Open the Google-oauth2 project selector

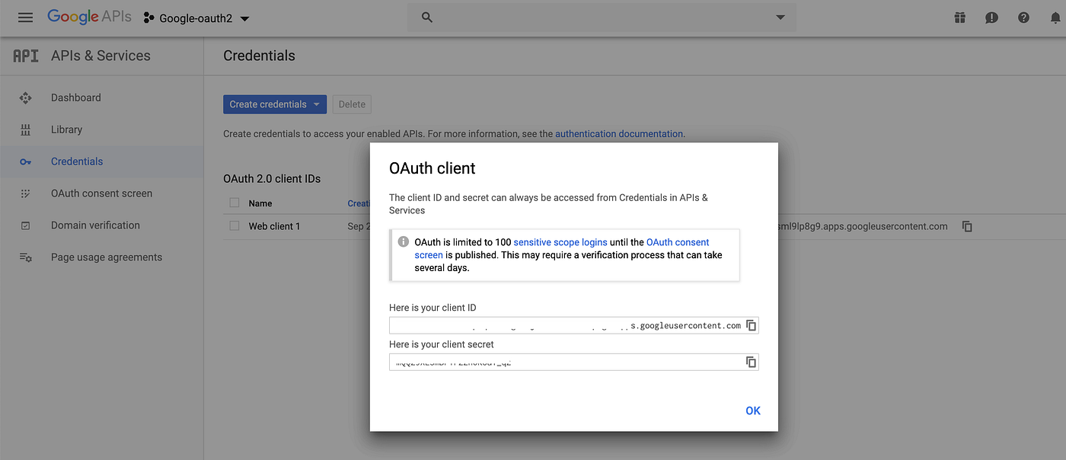coord(196,17)
